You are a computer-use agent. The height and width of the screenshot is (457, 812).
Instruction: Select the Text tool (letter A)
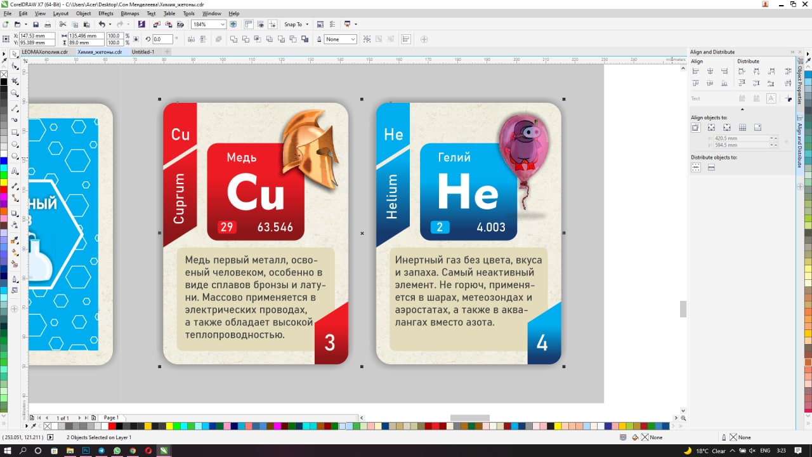[x=15, y=172]
